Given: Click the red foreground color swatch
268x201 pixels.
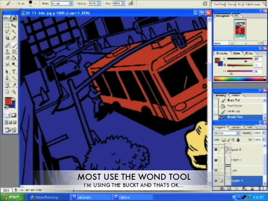Looking at the screenshot, I should (8, 102).
